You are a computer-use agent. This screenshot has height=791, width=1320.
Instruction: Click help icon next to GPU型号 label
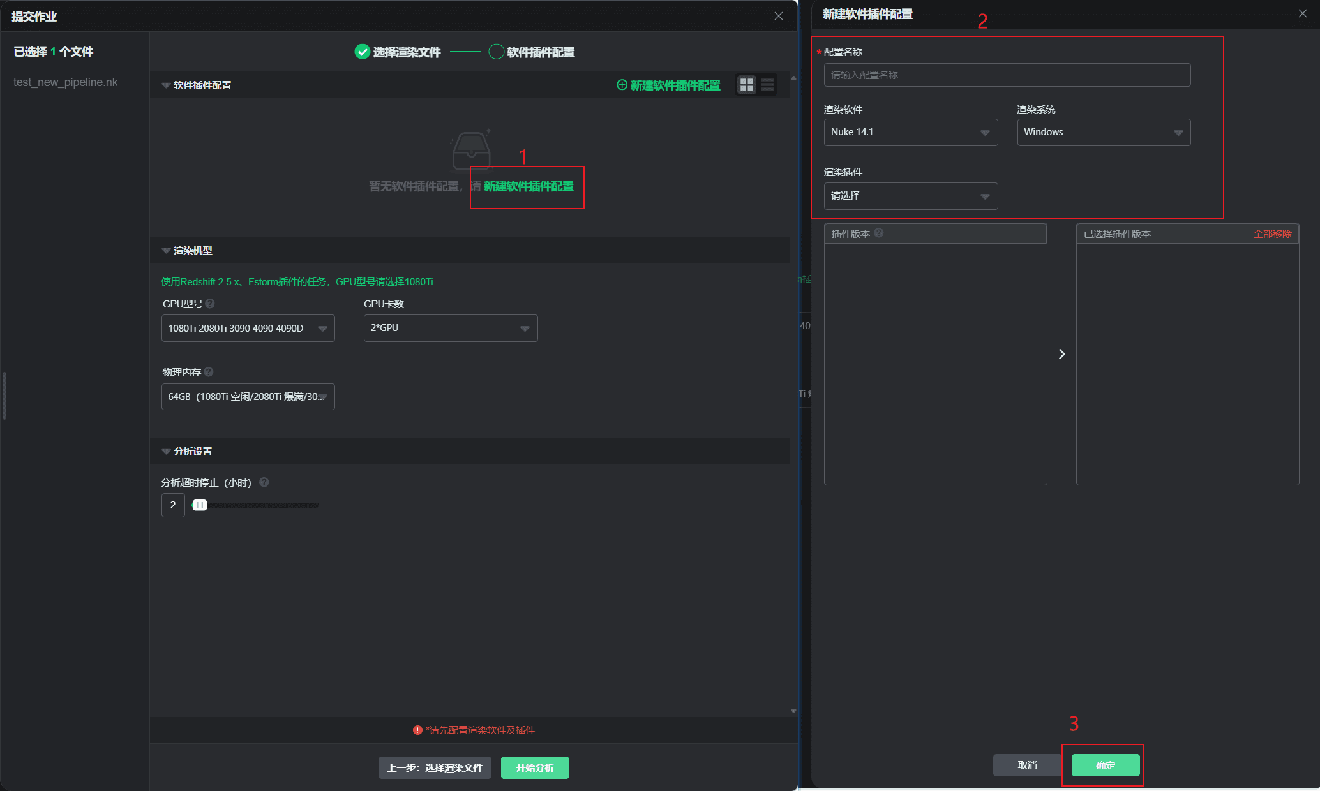click(x=210, y=304)
